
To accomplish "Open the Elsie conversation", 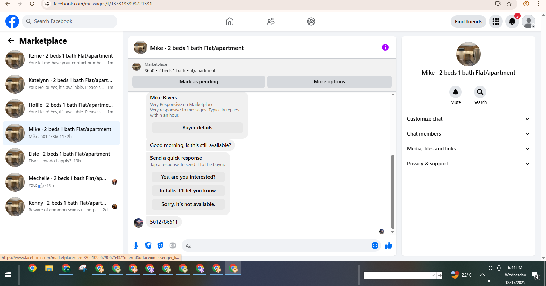I will tap(61, 158).
